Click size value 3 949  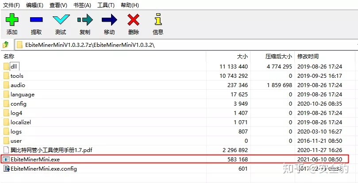pyautogui.click(x=241, y=104)
